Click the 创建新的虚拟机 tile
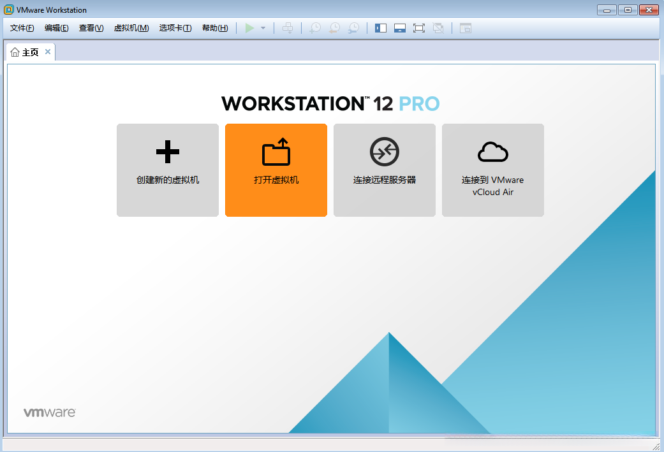Image resolution: width=664 pixels, height=452 pixels. (168, 170)
